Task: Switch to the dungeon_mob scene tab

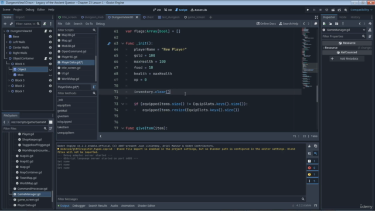Action: point(93,17)
